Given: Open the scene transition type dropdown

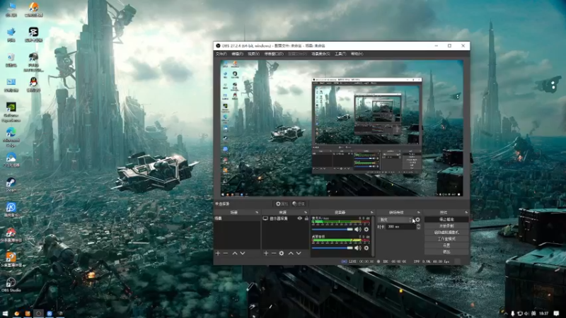Looking at the screenshot, I should (395, 220).
